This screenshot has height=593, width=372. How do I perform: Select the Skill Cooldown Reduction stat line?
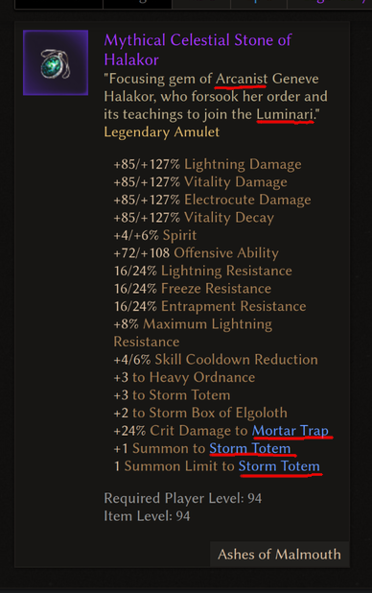point(216,360)
